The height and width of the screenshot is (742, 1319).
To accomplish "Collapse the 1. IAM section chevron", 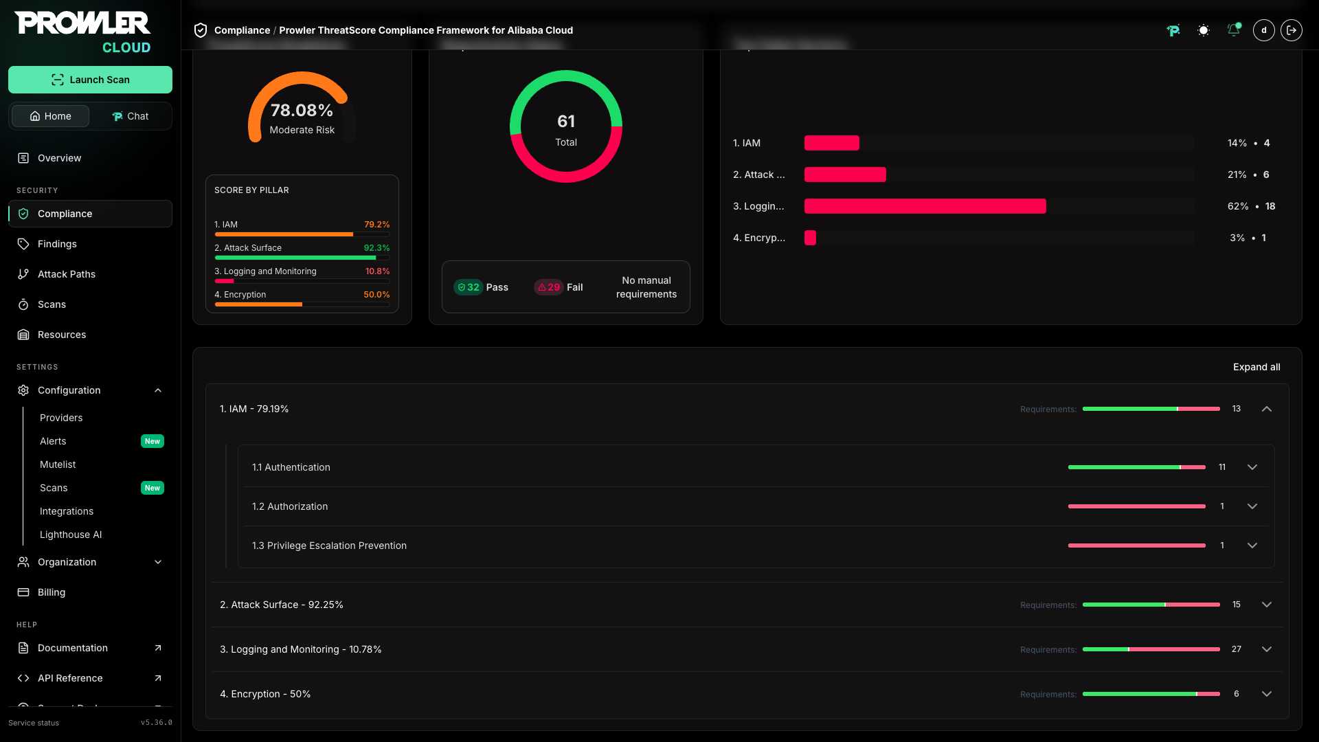I will (x=1267, y=409).
